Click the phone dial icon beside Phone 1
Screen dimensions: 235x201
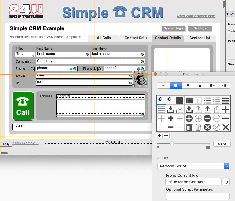pos(32,69)
